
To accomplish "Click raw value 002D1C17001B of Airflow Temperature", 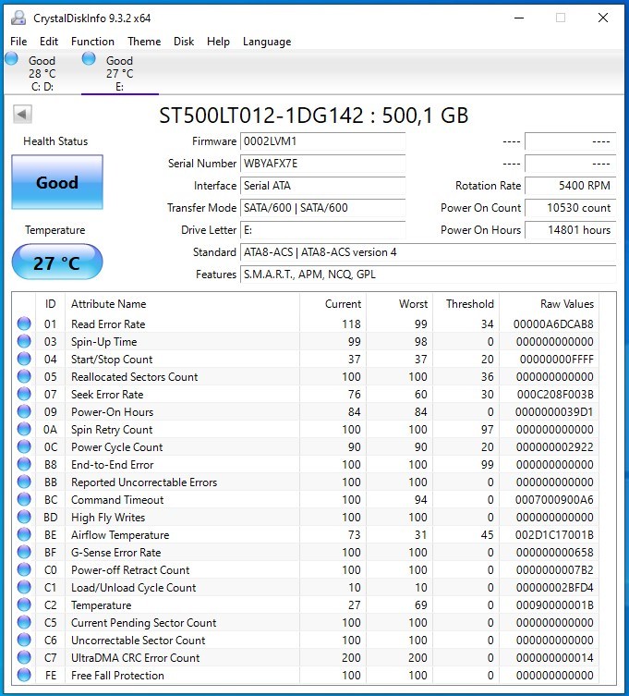I will tap(554, 535).
